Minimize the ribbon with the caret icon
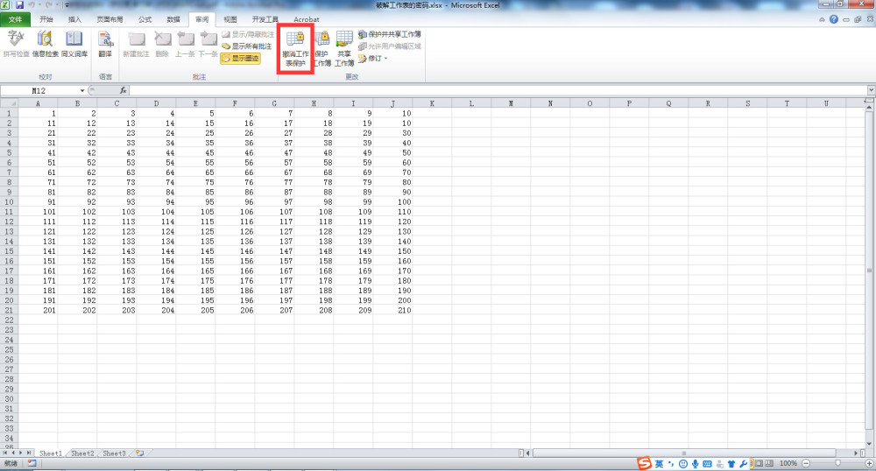 pyautogui.click(x=822, y=19)
